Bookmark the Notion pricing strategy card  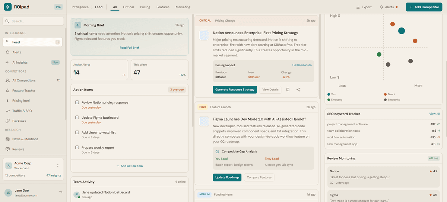pos(288,90)
